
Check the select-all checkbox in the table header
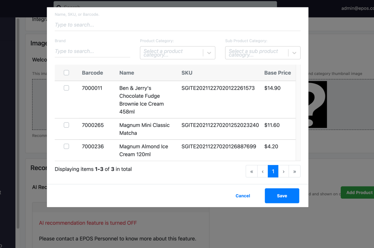(x=66, y=72)
